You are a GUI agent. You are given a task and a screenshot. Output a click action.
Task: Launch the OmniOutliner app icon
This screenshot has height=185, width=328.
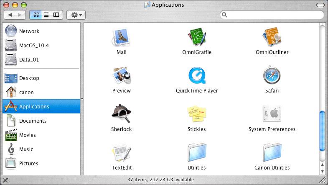[272, 37]
